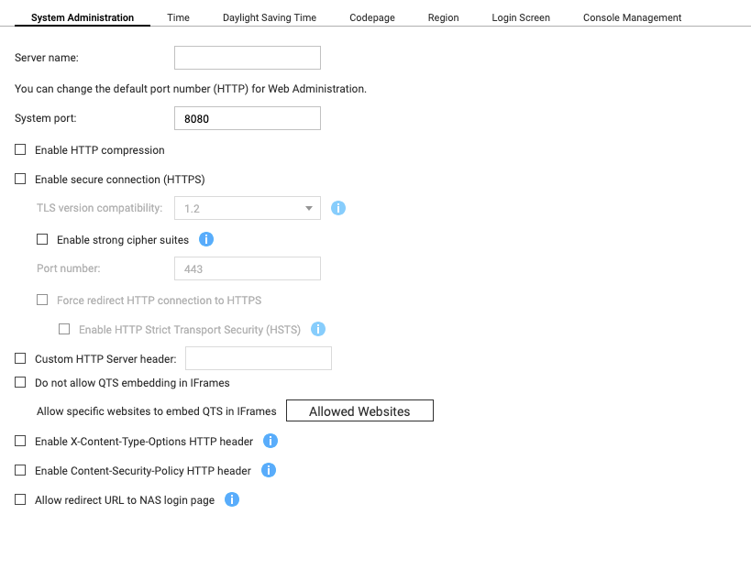The image size is (751, 569).
Task: Select the Codepage tab
Action: pyautogui.click(x=372, y=17)
